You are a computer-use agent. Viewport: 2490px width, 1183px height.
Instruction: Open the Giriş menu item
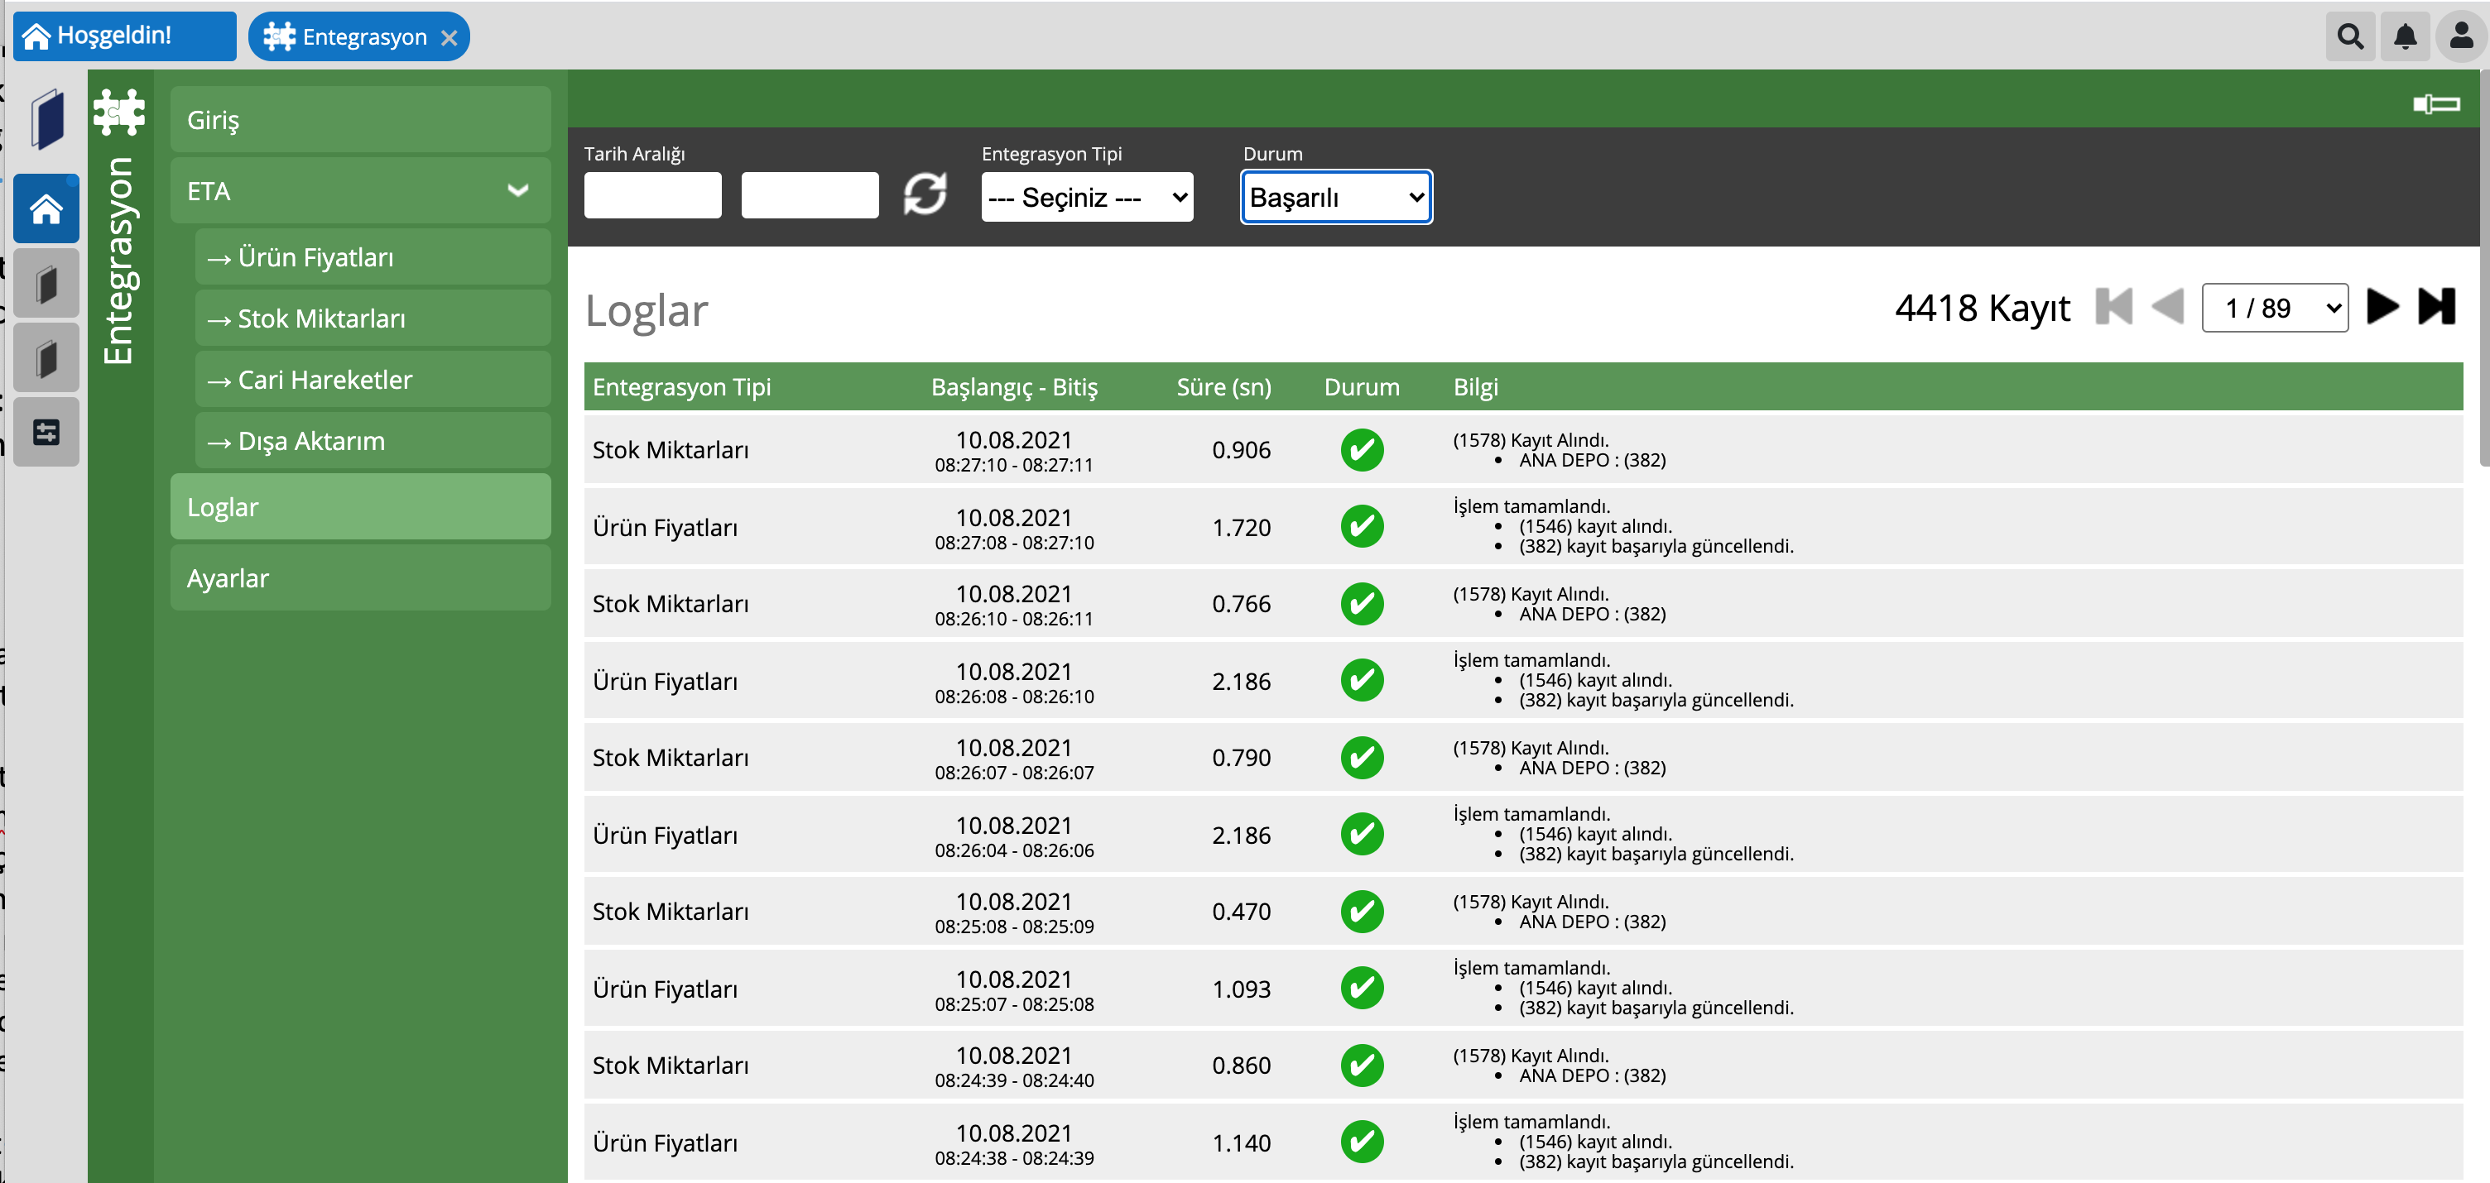point(361,120)
